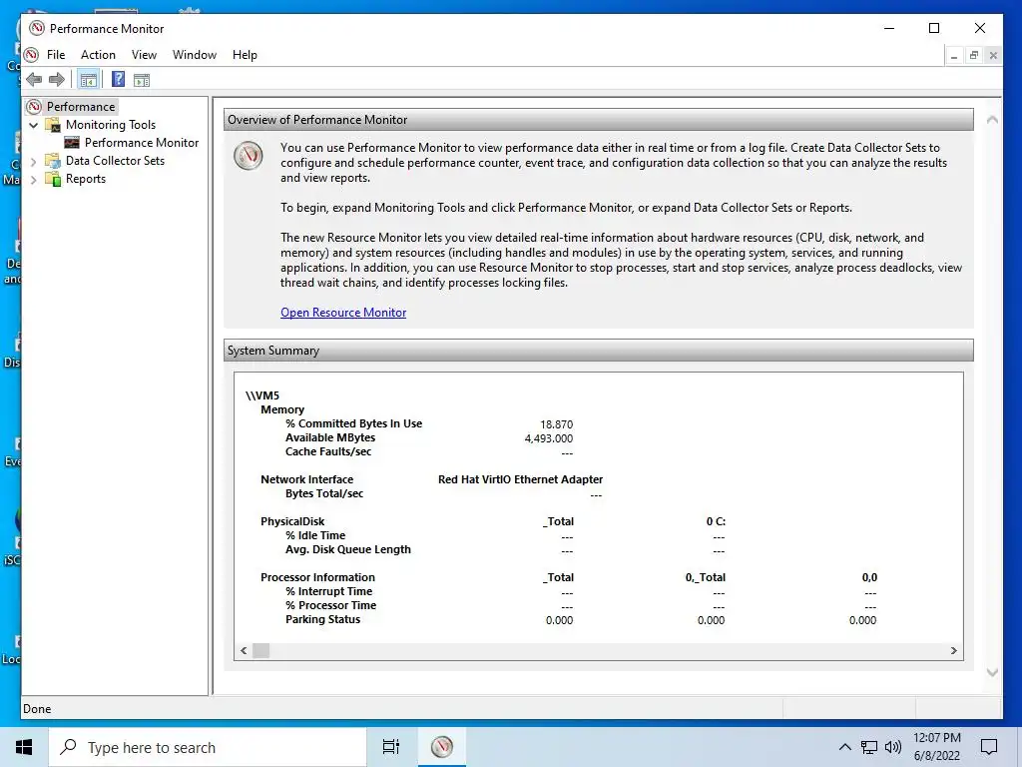Image resolution: width=1022 pixels, height=767 pixels.
Task: Open the Windows Start button
Action: point(24,747)
